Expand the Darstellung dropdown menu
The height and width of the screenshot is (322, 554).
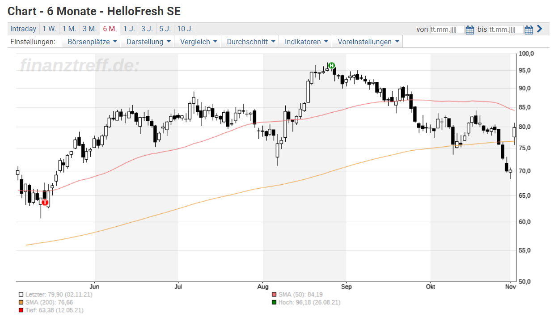coord(149,42)
